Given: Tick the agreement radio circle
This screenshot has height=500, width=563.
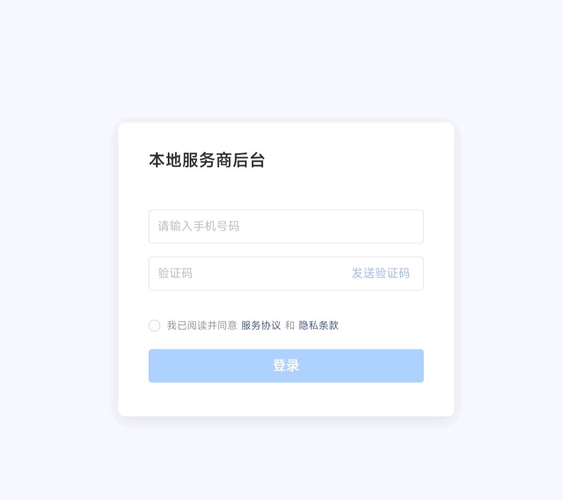Looking at the screenshot, I should (x=154, y=326).
